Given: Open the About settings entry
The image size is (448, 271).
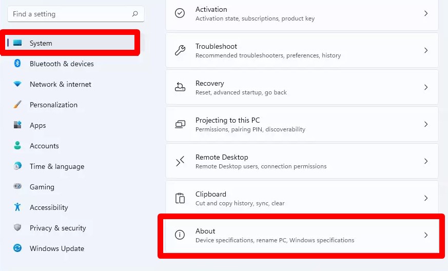Looking at the screenshot, I should (x=302, y=235).
